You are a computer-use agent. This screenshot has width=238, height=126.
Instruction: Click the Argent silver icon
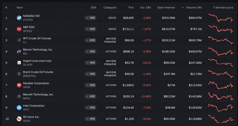click(19, 63)
